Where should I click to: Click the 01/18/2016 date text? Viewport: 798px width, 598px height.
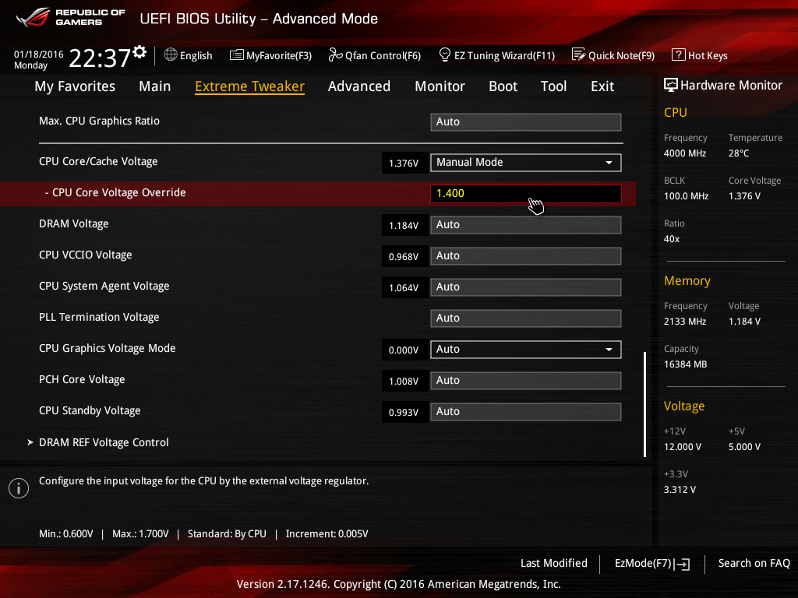pyautogui.click(x=39, y=54)
